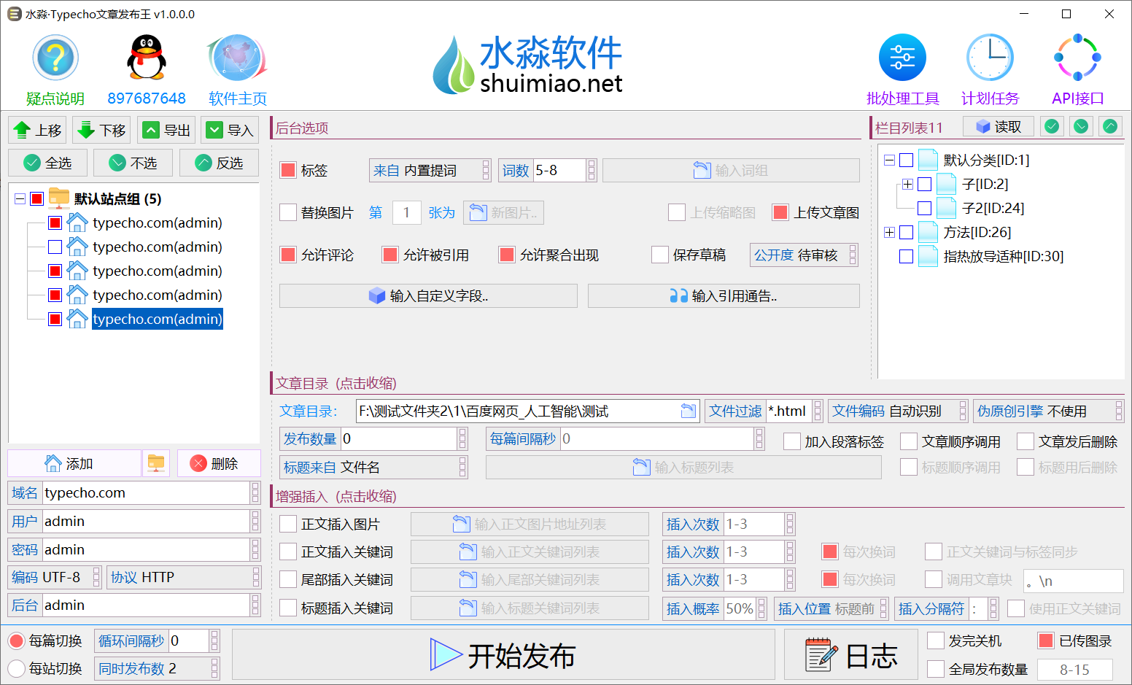This screenshot has height=685, width=1132.
Task: Click second green down-check icon in 栏目列表 header
Action: coord(1081,127)
